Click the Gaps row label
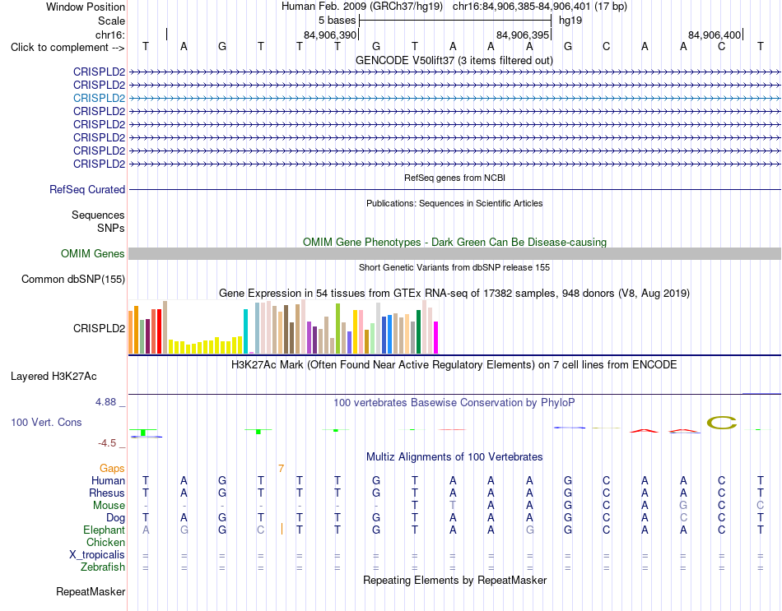Viewport: 782px width, 611px height. [112, 469]
